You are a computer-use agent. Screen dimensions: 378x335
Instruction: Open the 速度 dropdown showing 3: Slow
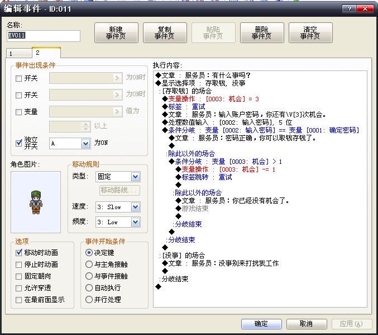135,207
